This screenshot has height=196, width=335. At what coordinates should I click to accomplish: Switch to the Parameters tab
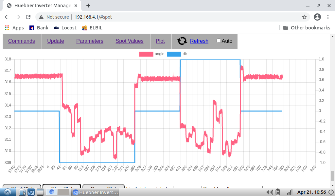coord(90,41)
